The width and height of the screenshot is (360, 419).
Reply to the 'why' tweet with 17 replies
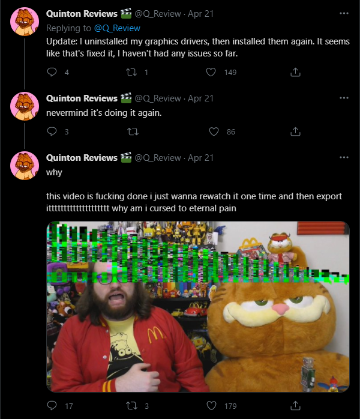coord(52,406)
